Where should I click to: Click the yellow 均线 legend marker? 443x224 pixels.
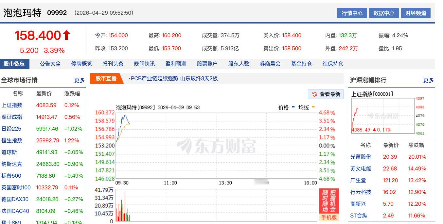coord(313,107)
